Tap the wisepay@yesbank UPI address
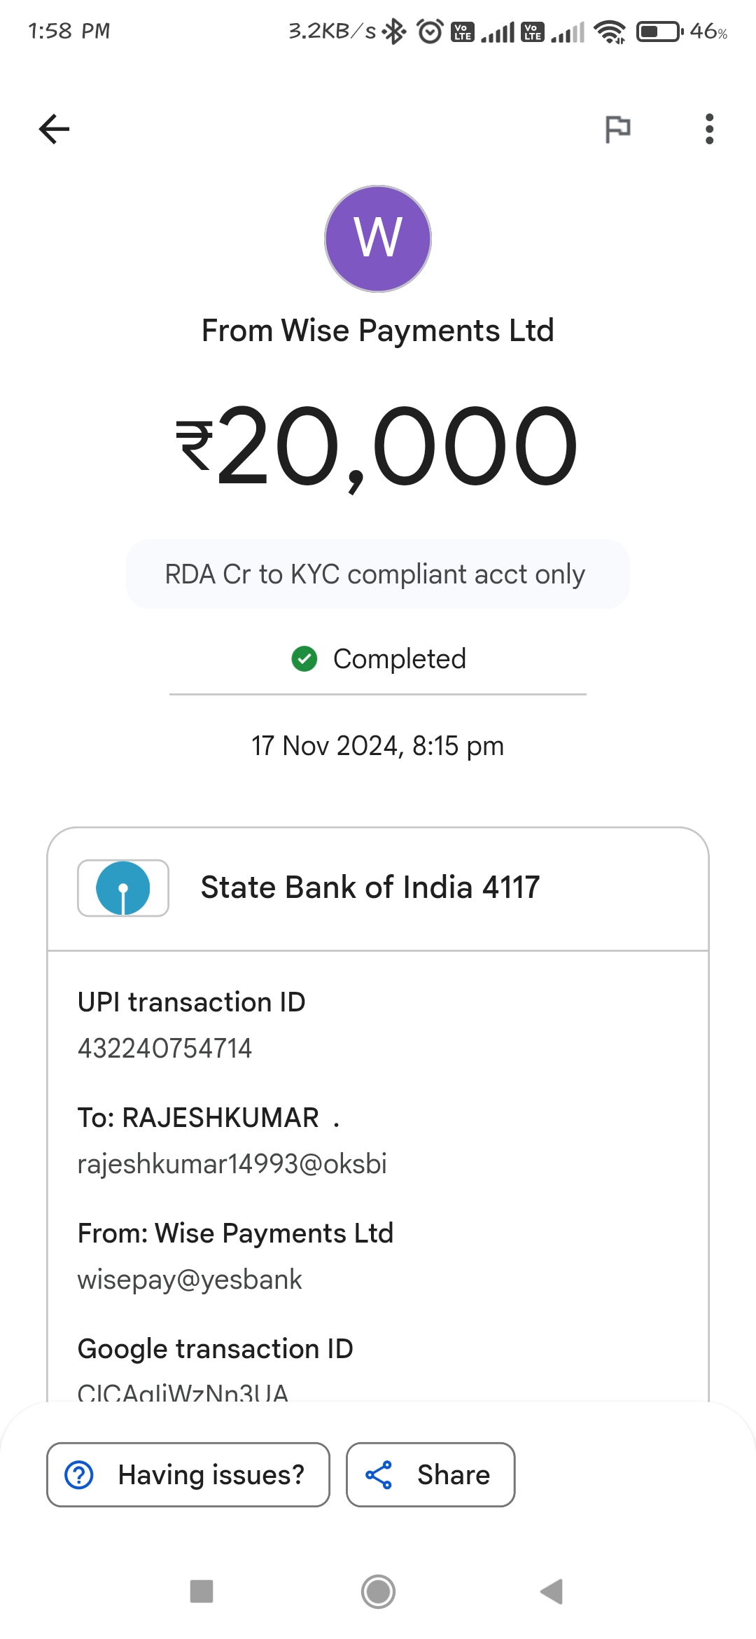Screen dimensions: 756x1639 tap(190, 1280)
